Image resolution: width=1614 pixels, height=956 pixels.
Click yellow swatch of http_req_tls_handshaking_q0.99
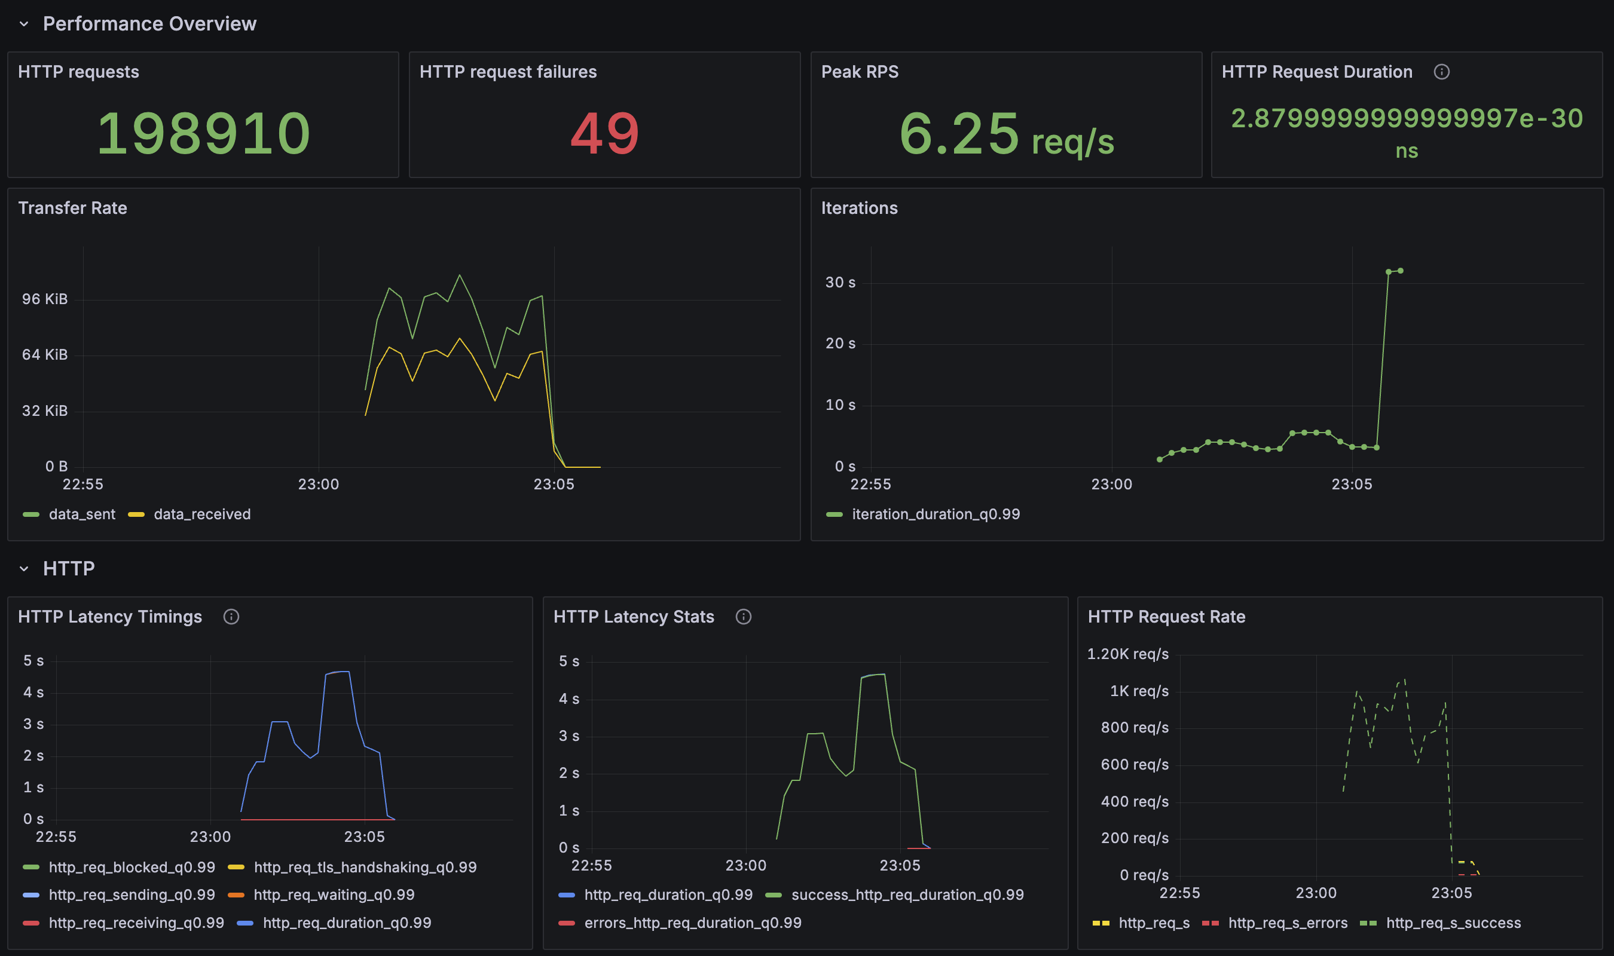(x=236, y=867)
